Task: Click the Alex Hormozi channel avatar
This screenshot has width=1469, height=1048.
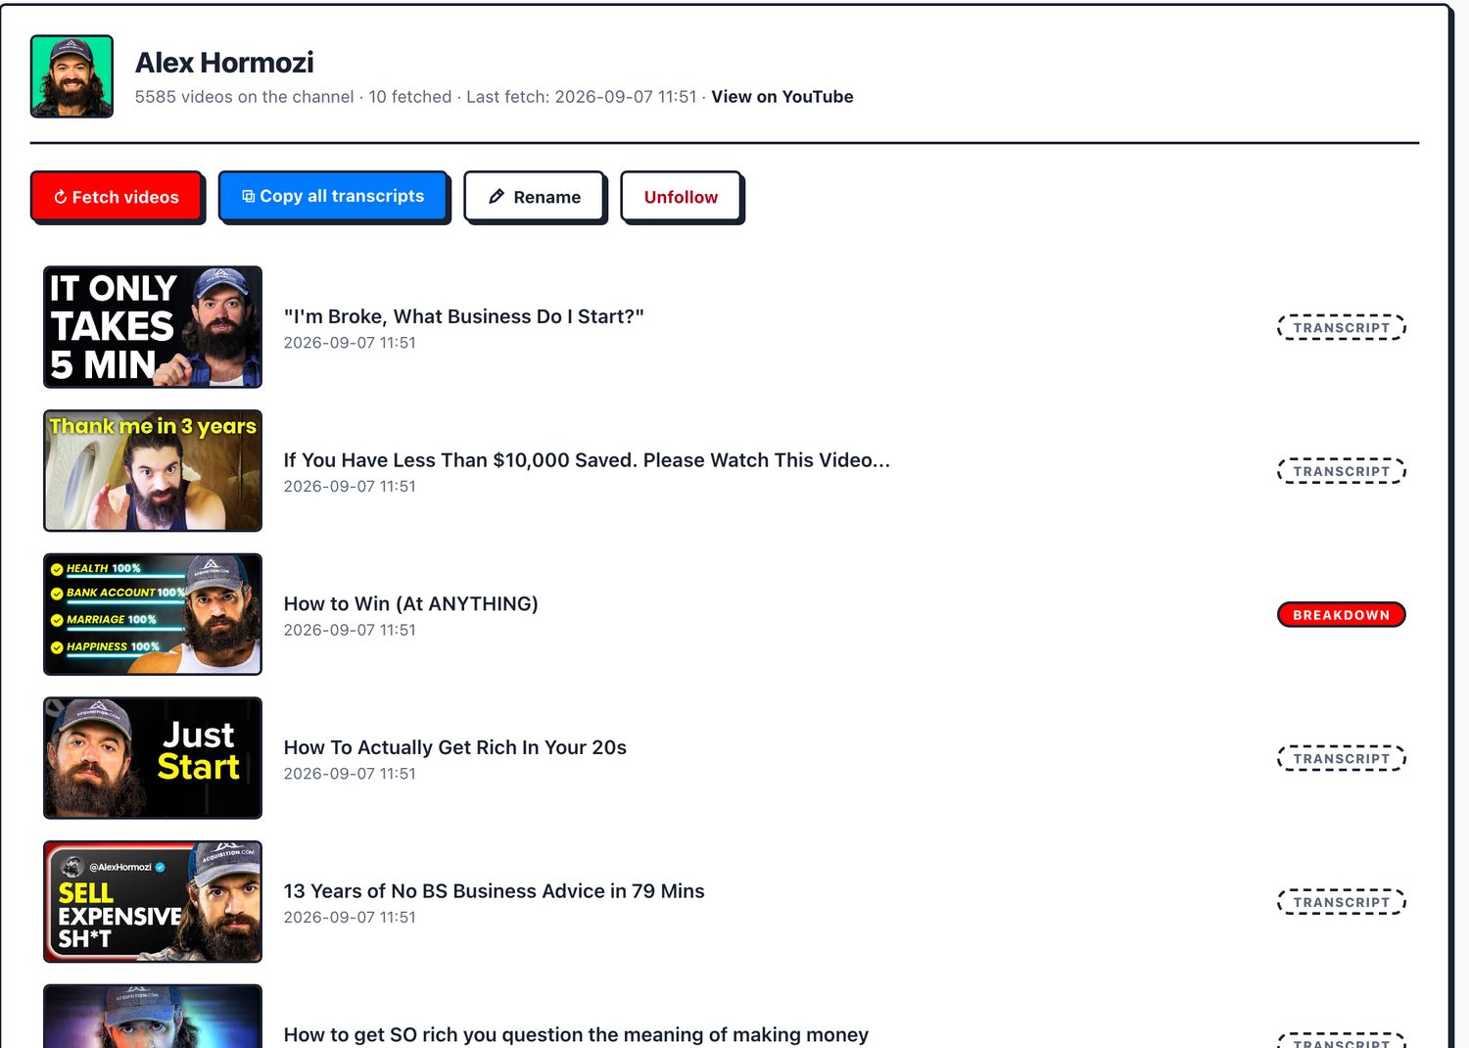Action: tap(71, 76)
